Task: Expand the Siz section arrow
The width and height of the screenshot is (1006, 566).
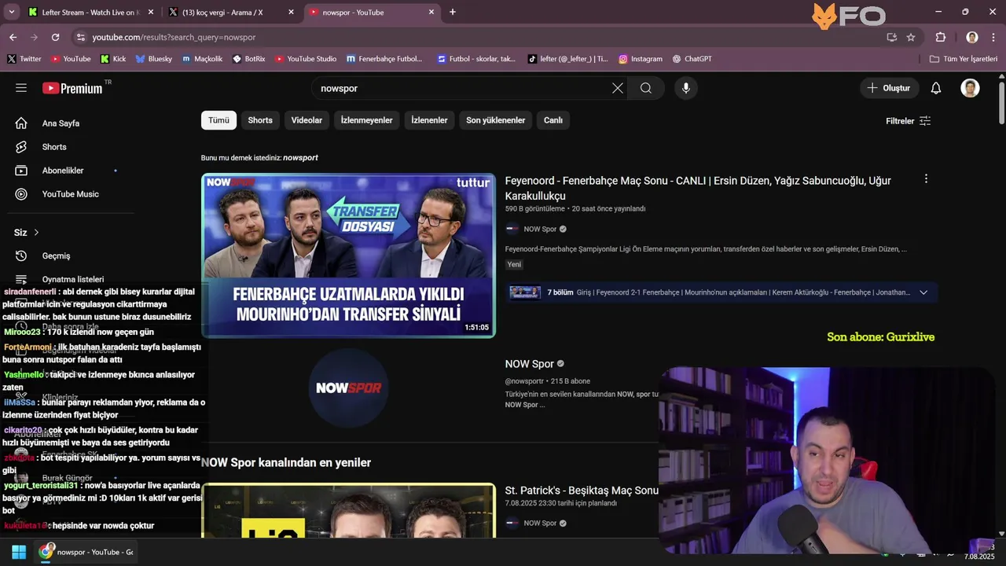Action: pyautogui.click(x=36, y=233)
